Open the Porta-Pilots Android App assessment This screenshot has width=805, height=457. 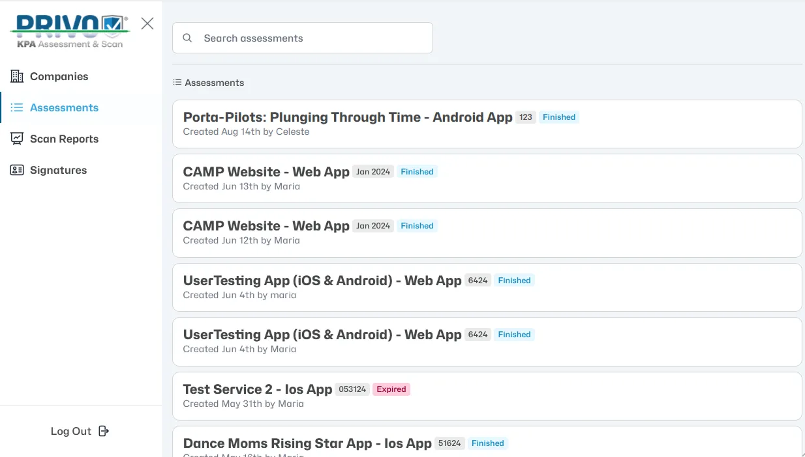[x=347, y=117]
